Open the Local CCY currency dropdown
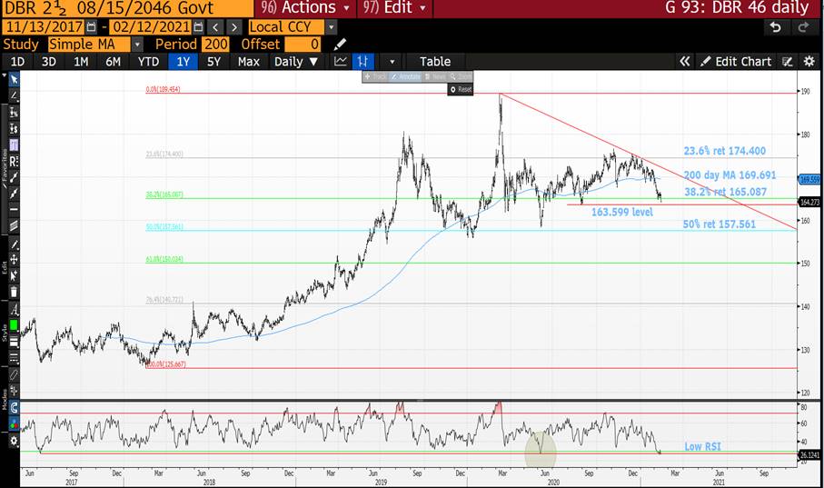Viewport: 824px width, 488px height. click(x=330, y=27)
